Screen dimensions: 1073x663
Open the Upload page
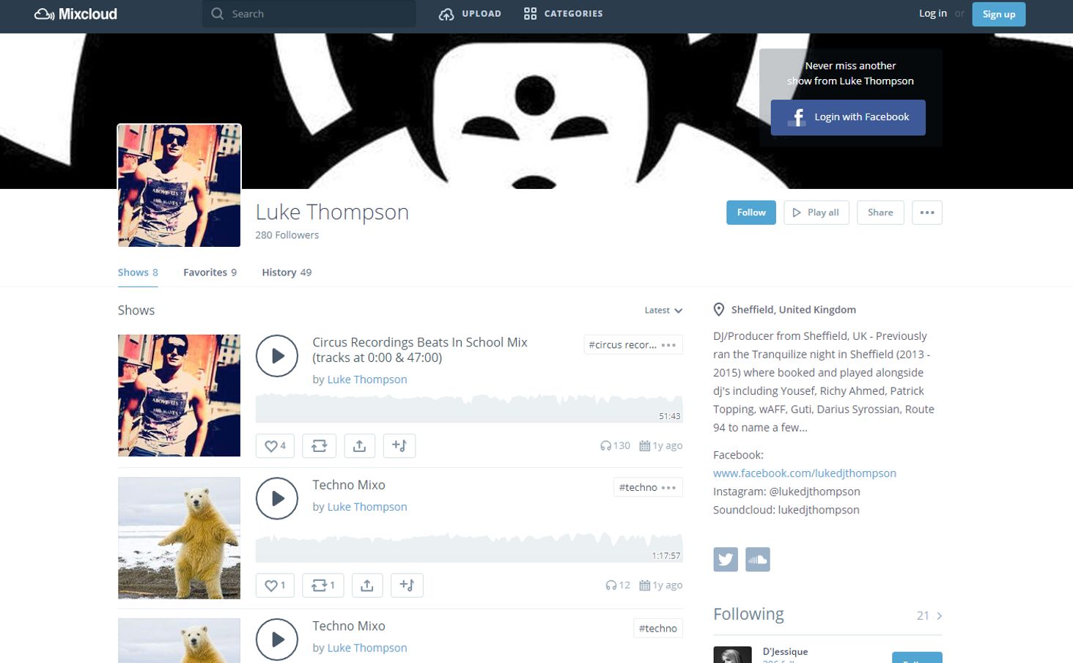(x=470, y=14)
